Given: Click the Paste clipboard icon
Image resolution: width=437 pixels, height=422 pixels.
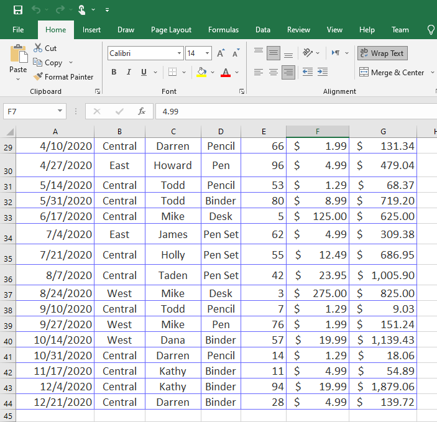Looking at the screenshot, I should 19,53.
